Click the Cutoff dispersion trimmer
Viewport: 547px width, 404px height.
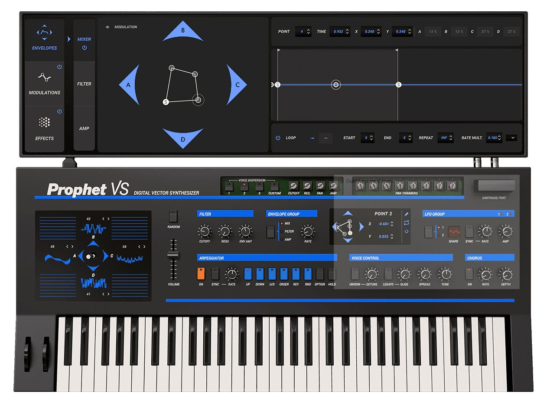coord(294,186)
